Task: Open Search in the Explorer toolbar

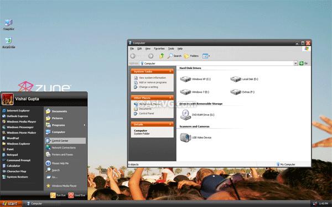Action: pyautogui.click(x=174, y=56)
